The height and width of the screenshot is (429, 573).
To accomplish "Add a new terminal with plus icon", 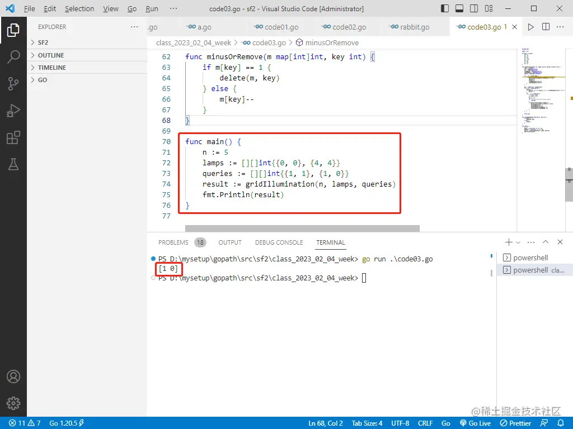I will click(508, 242).
